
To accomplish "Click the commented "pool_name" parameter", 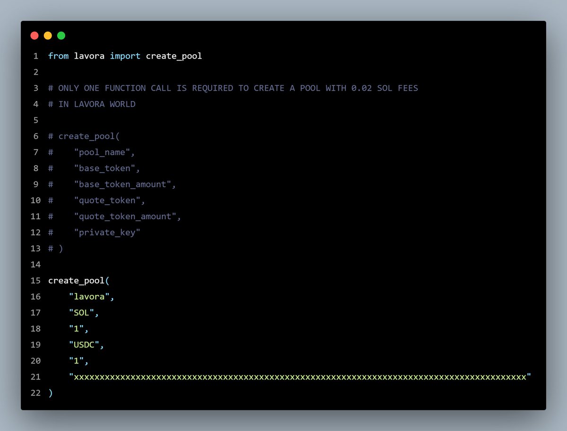I will click(105, 153).
